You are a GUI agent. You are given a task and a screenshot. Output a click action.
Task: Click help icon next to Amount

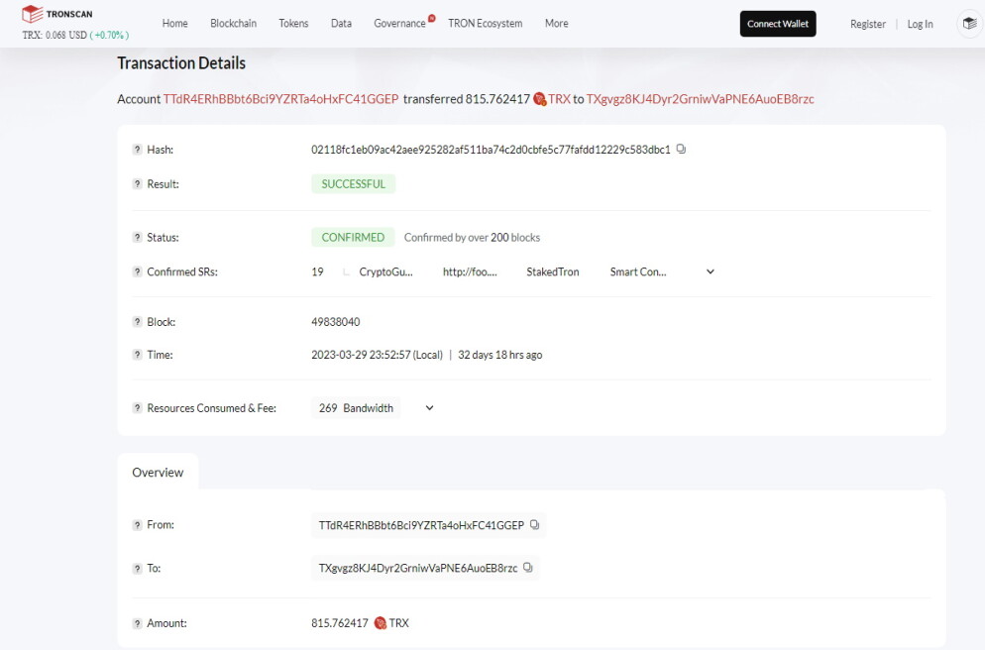(137, 623)
